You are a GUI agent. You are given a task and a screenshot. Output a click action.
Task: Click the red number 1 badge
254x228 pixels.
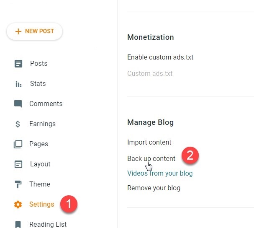coord(69,204)
